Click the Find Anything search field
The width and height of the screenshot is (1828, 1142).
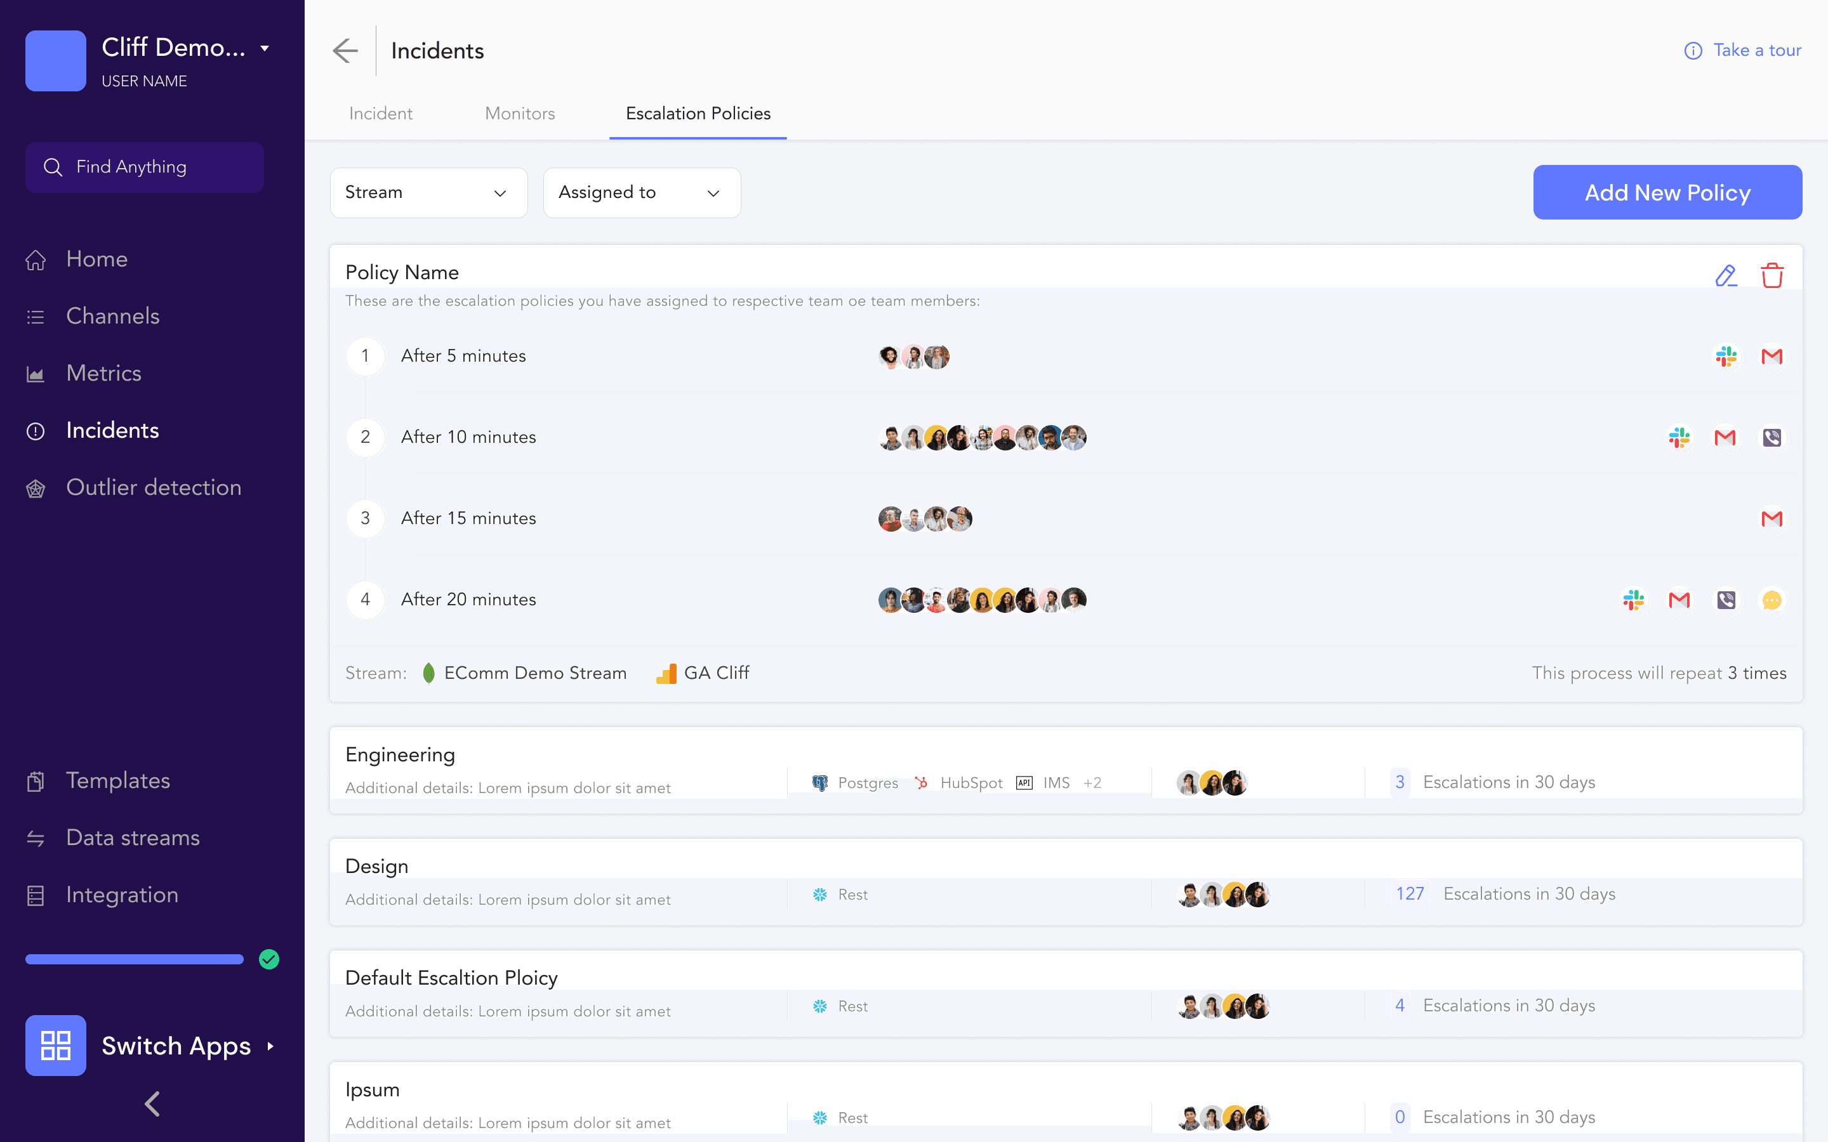click(144, 167)
